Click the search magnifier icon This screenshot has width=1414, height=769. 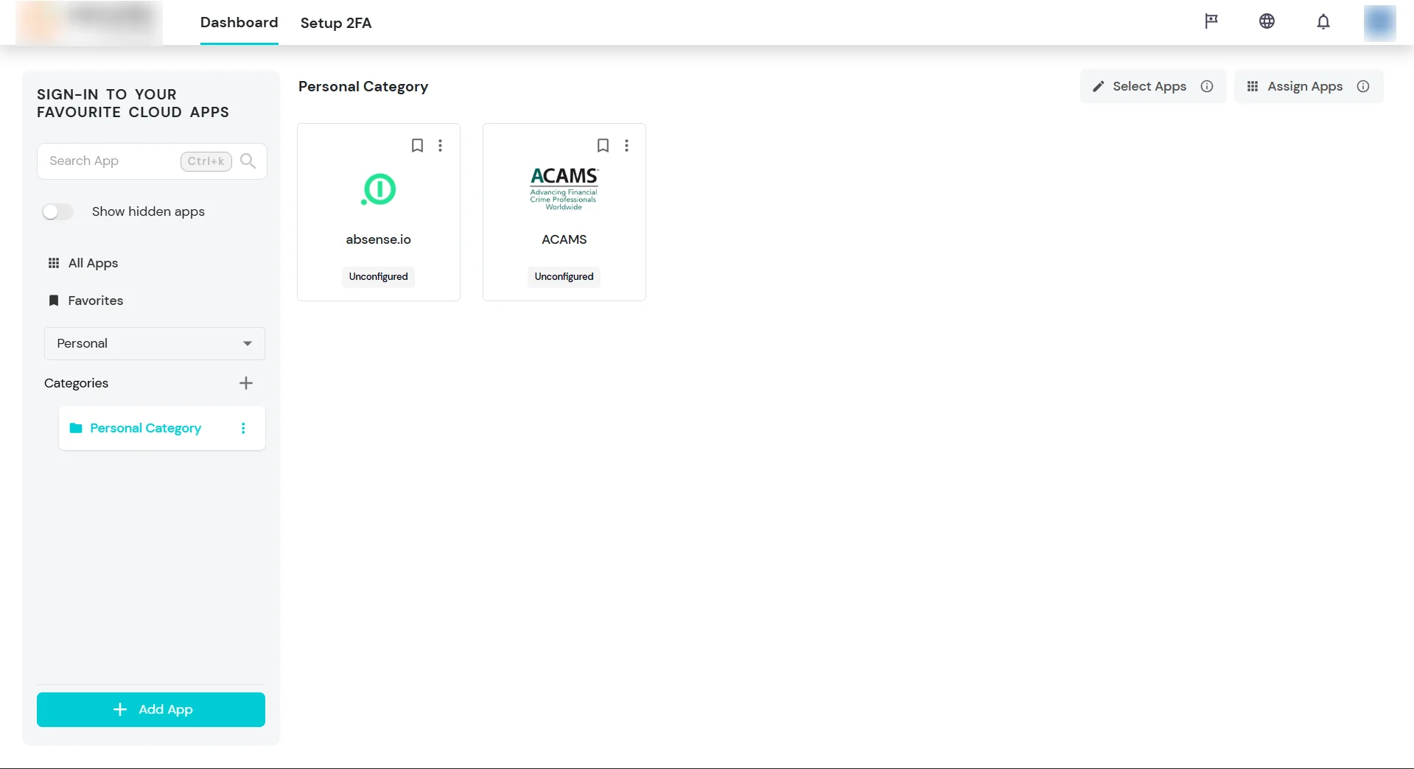[248, 161]
